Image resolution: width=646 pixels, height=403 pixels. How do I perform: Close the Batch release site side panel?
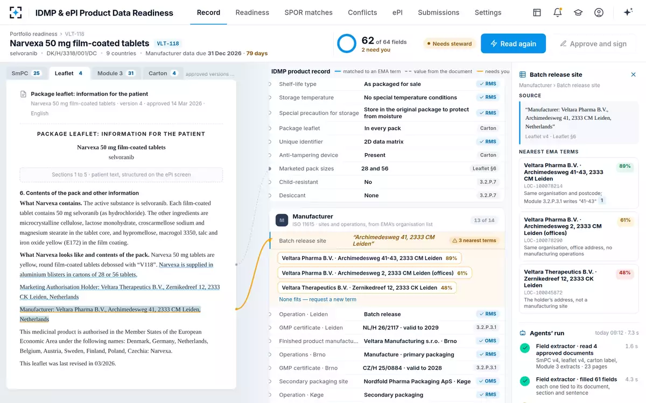coord(633,75)
